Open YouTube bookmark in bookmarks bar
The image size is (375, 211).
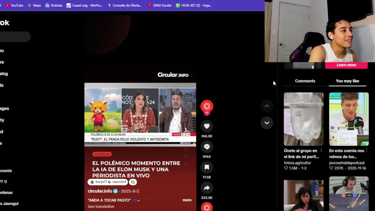click(x=14, y=5)
